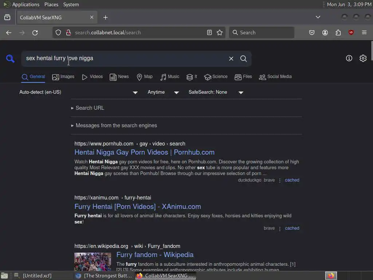Viewport: 373px width, 280px height.
Task: Switch to the Files search tab
Action: pyautogui.click(x=243, y=77)
